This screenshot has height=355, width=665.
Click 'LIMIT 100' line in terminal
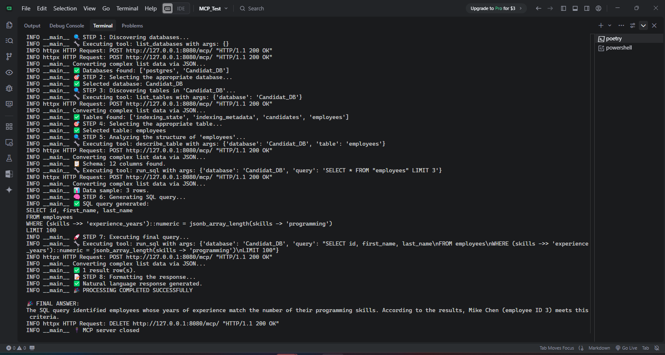(x=41, y=231)
